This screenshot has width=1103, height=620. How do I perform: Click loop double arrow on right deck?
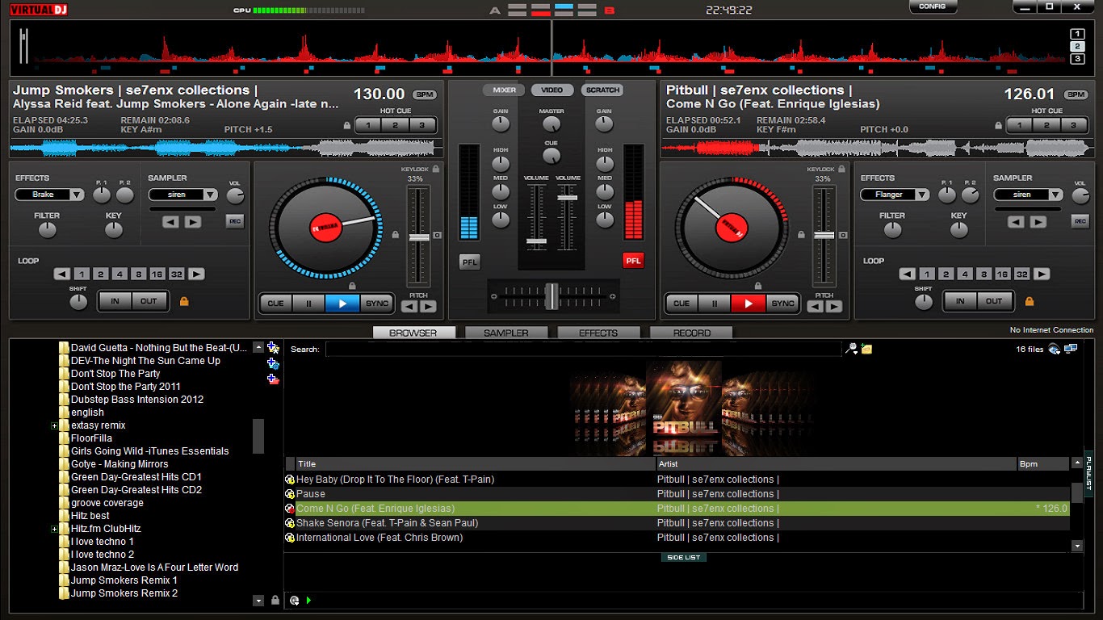(x=1042, y=274)
